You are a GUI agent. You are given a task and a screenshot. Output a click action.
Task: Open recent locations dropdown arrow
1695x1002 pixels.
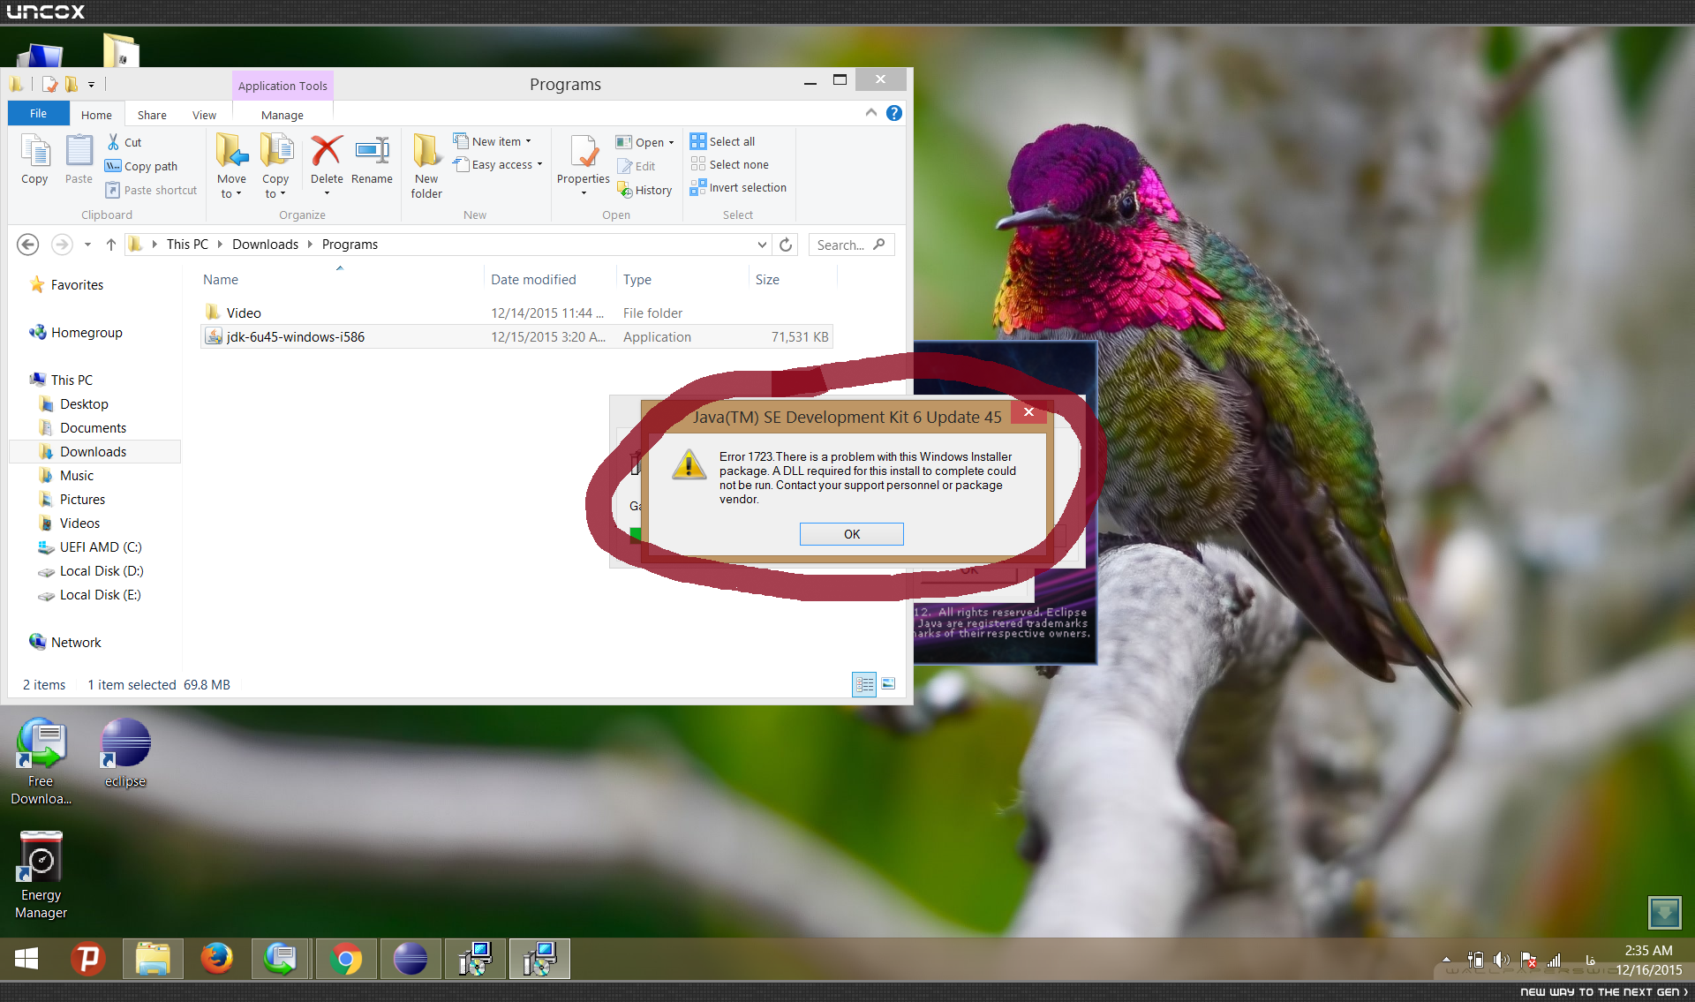[x=87, y=245]
